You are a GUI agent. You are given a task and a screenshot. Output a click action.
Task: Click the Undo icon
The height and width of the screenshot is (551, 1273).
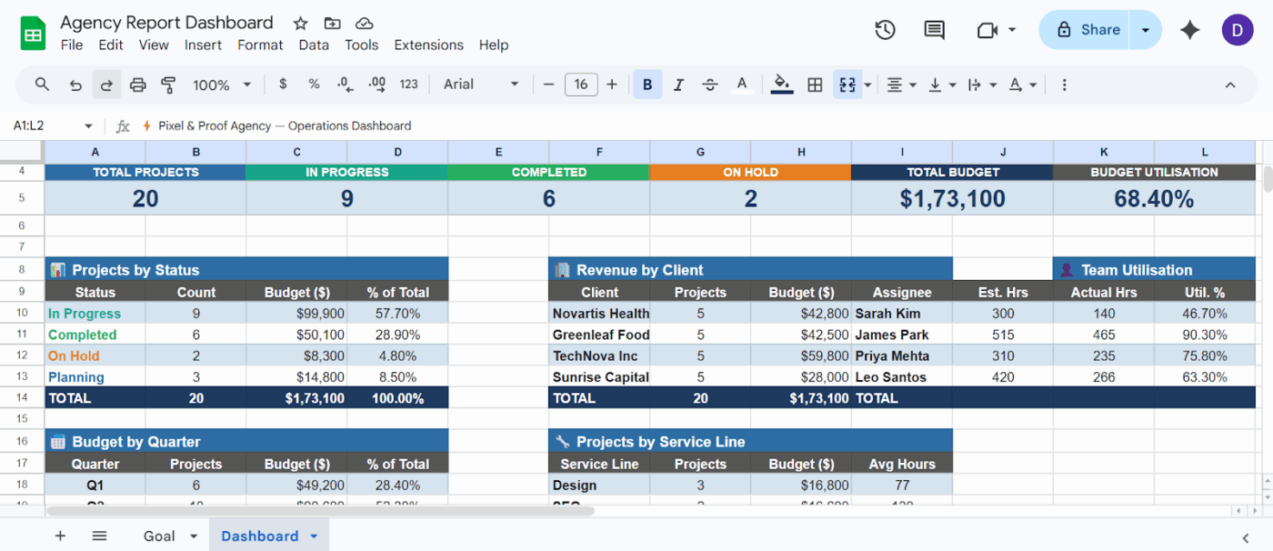point(75,84)
